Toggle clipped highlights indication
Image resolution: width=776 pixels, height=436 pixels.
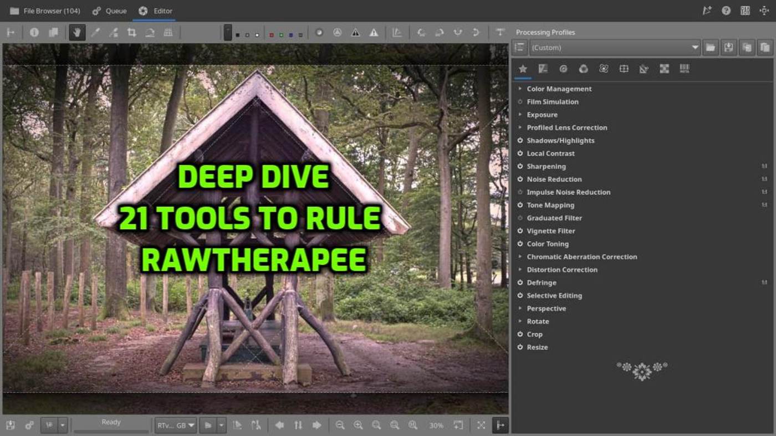coord(374,33)
